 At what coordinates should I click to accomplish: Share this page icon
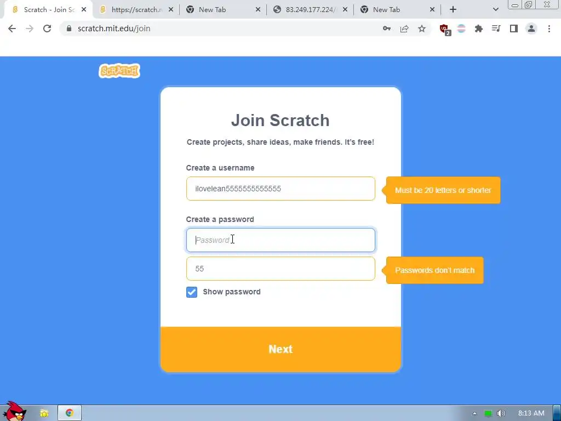(x=404, y=29)
